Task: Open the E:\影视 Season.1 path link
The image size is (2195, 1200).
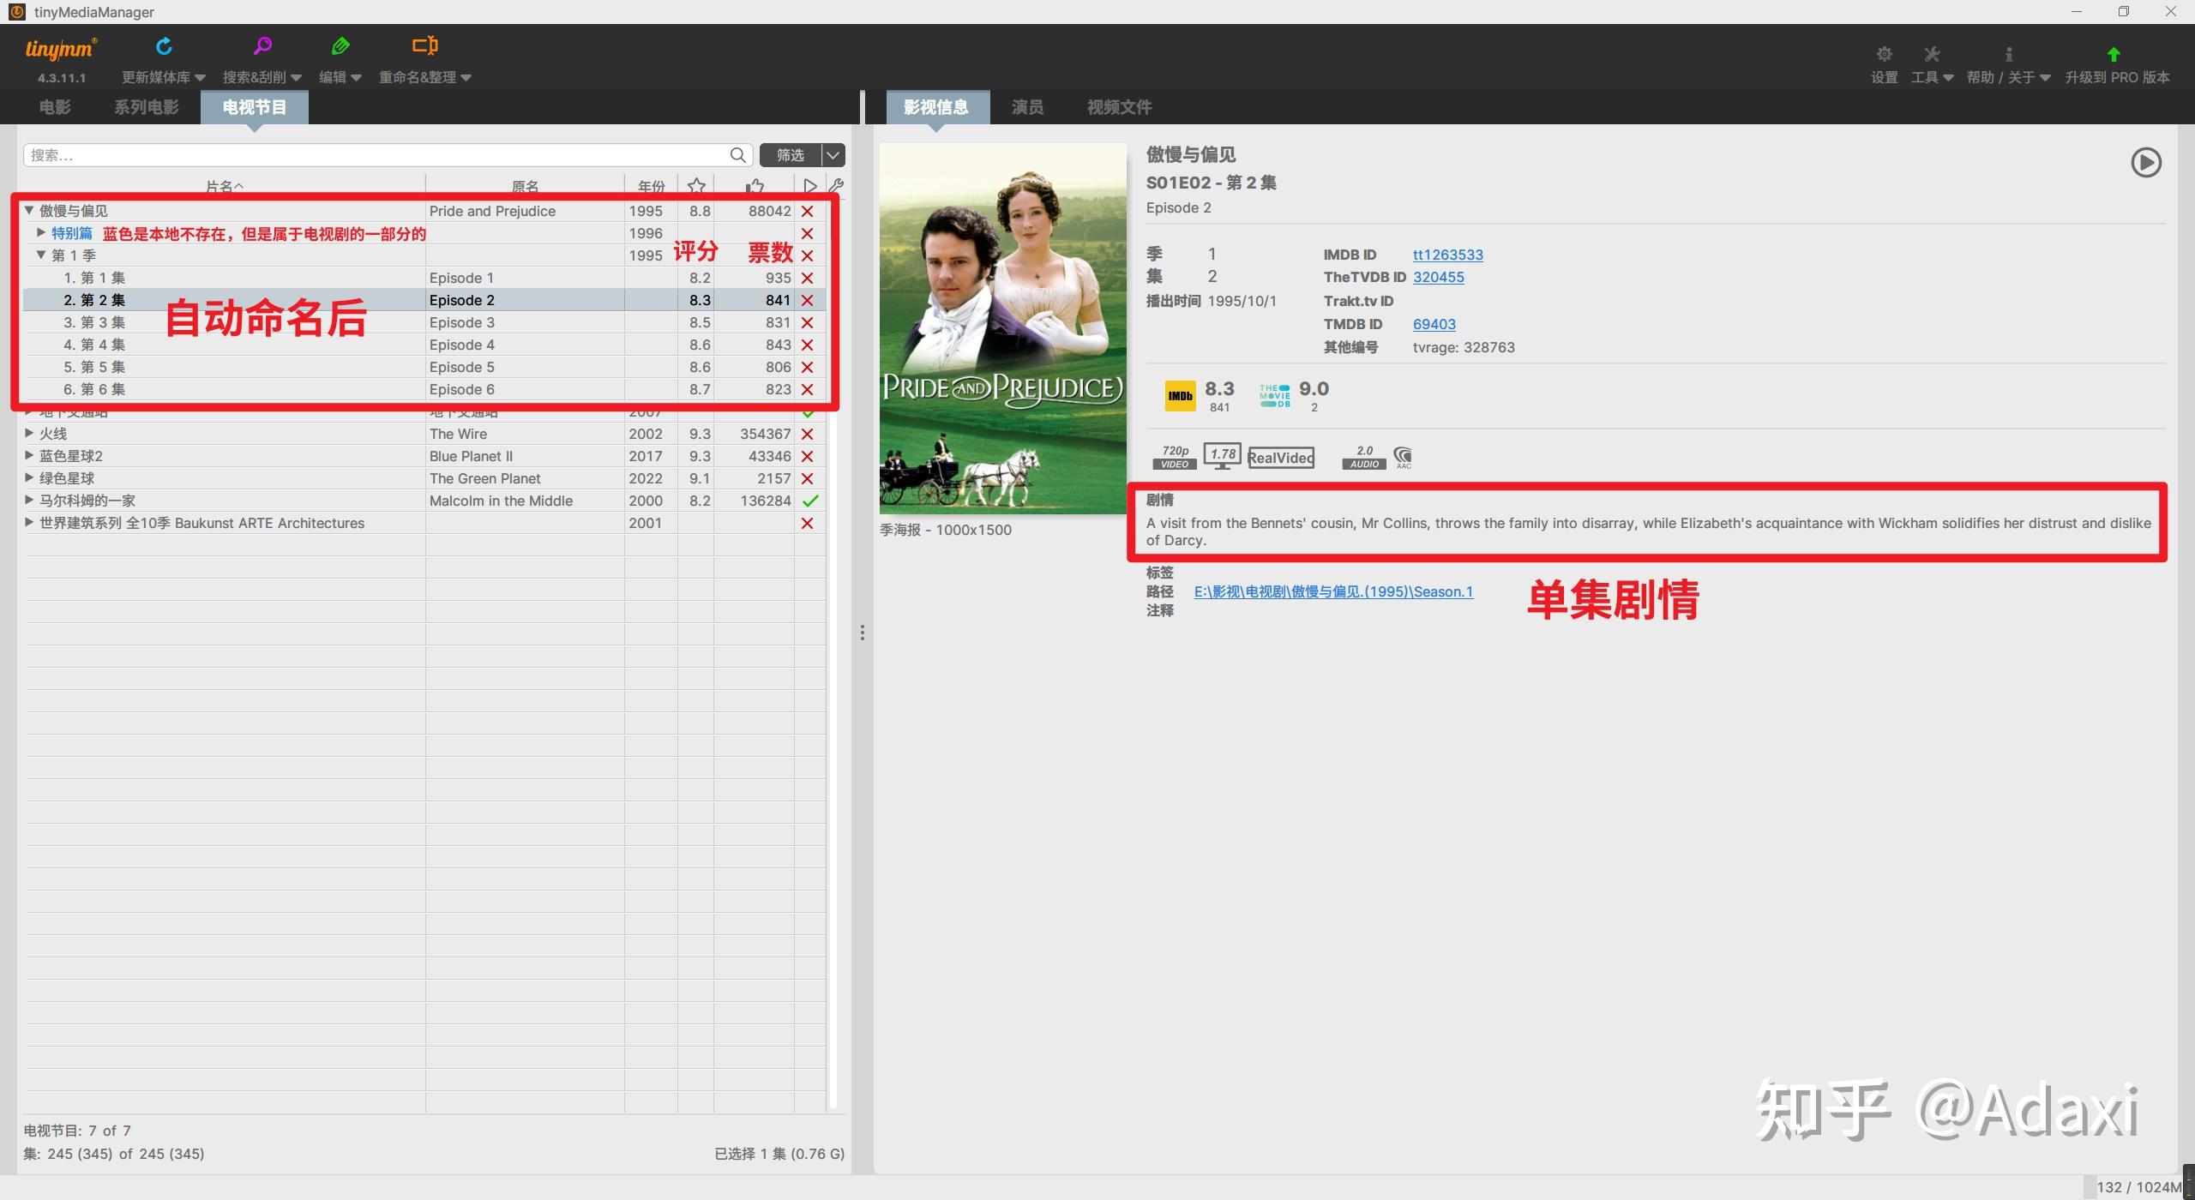Action: point(1332,591)
